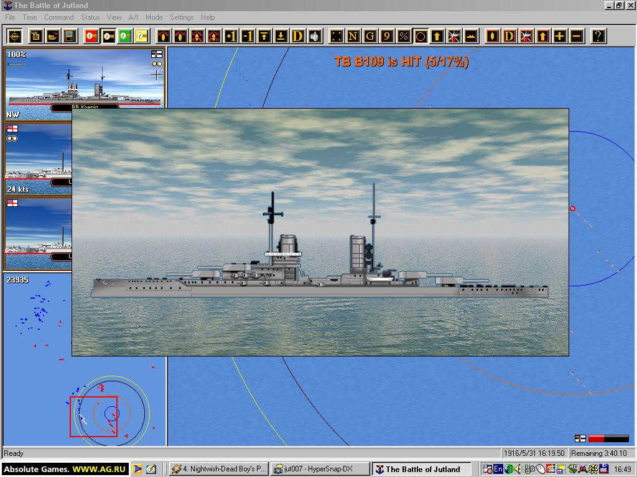Viewport: 637px width, 477px height.
Task: Open the Command menu
Action: click(59, 17)
